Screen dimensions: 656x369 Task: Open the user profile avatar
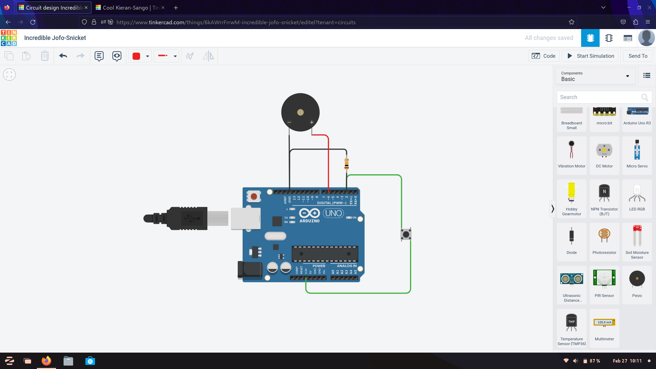point(646,38)
